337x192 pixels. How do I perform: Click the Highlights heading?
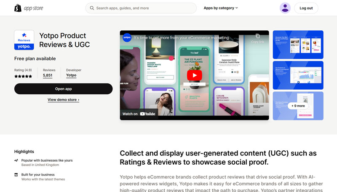(24, 152)
